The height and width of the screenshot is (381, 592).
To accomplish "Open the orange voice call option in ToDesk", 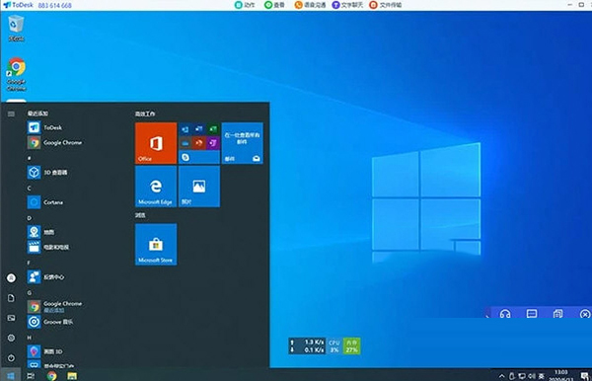I will [x=310, y=5].
